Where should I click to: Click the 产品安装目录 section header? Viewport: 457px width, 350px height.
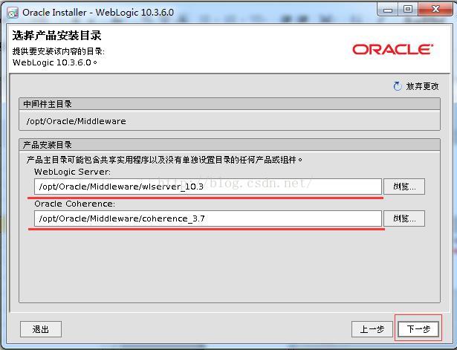click(230, 145)
